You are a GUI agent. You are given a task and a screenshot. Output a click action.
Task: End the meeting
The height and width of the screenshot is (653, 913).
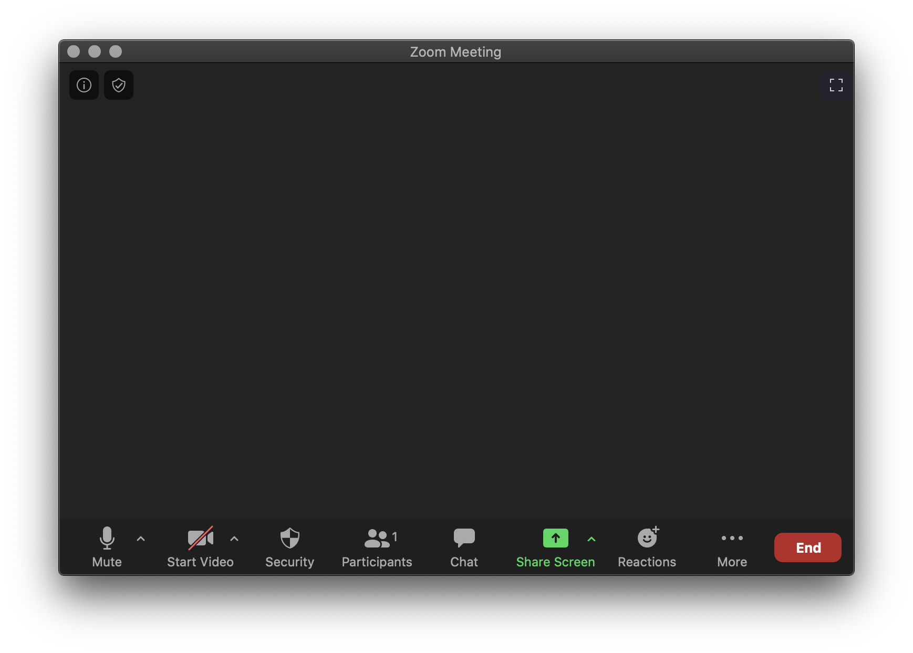tap(808, 547)
